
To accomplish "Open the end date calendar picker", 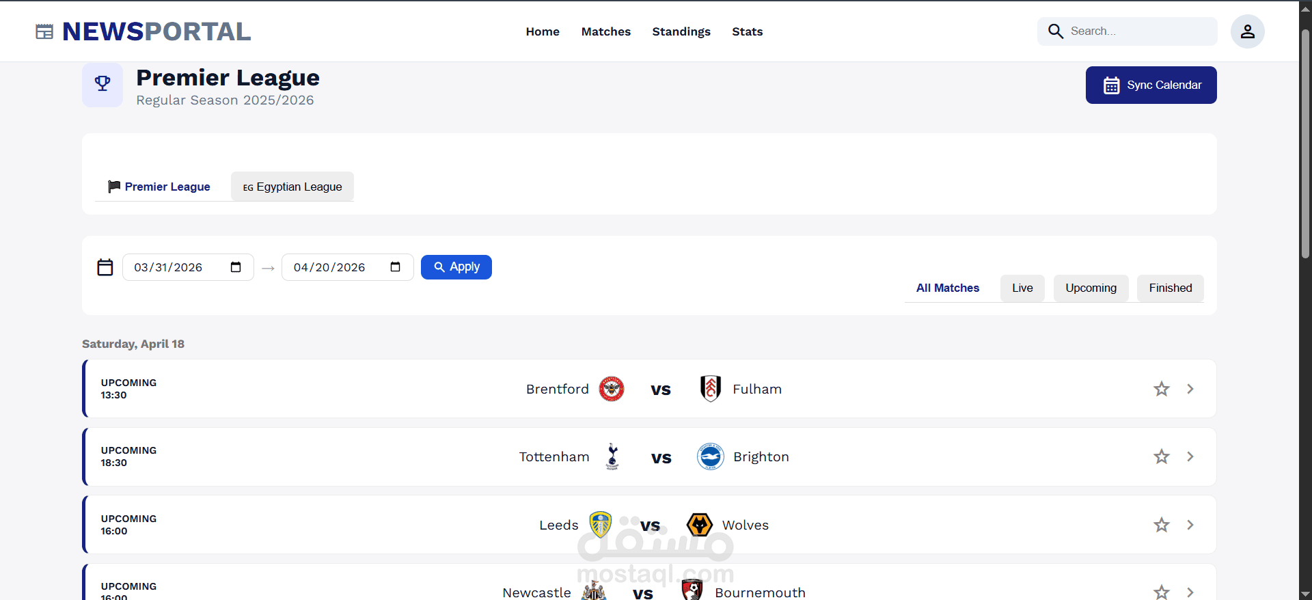I will pos(395,267).
